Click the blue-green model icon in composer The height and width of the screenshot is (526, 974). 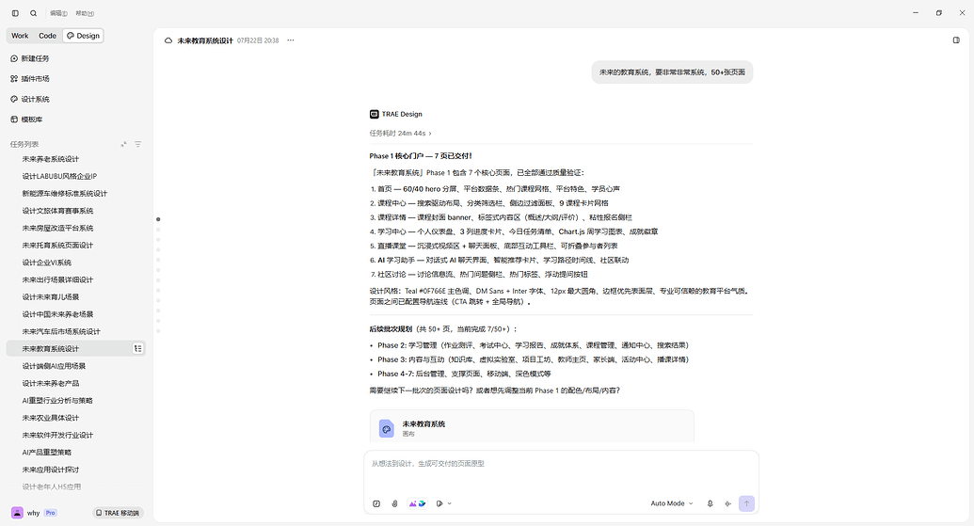tap(422, 503)
